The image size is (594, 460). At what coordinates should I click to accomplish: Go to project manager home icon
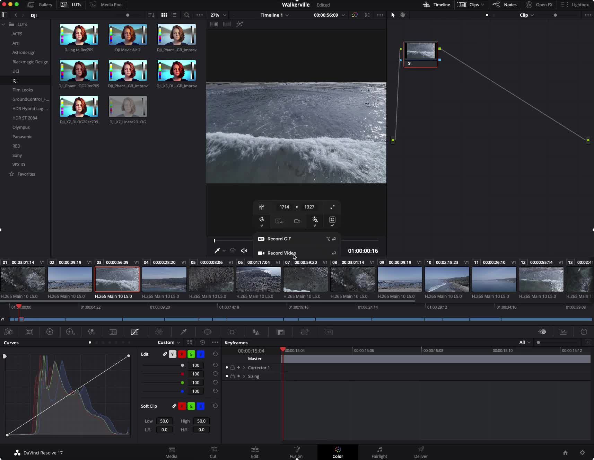tap(565, 453)
